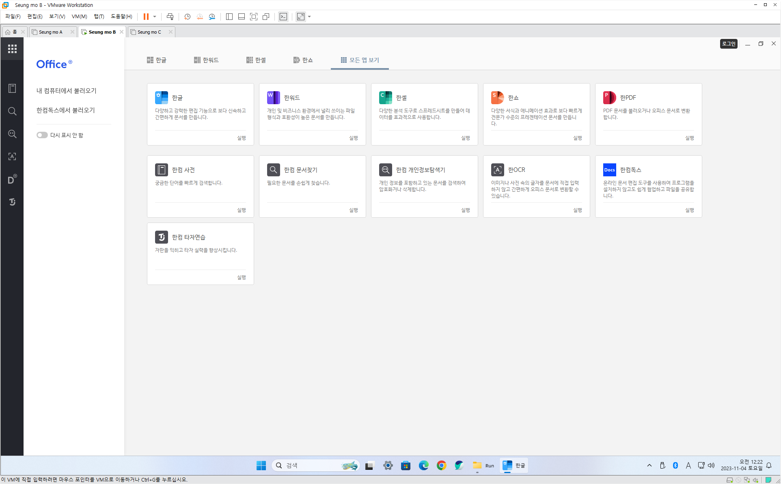Screen dimensions: 781x484
Task: Open the VM(M) menu
Action: [x=79, y=17]
